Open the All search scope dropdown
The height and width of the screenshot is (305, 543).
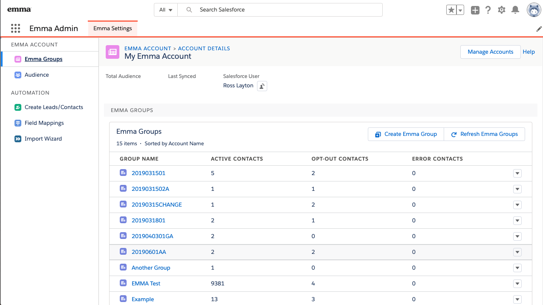pos(166,10)
